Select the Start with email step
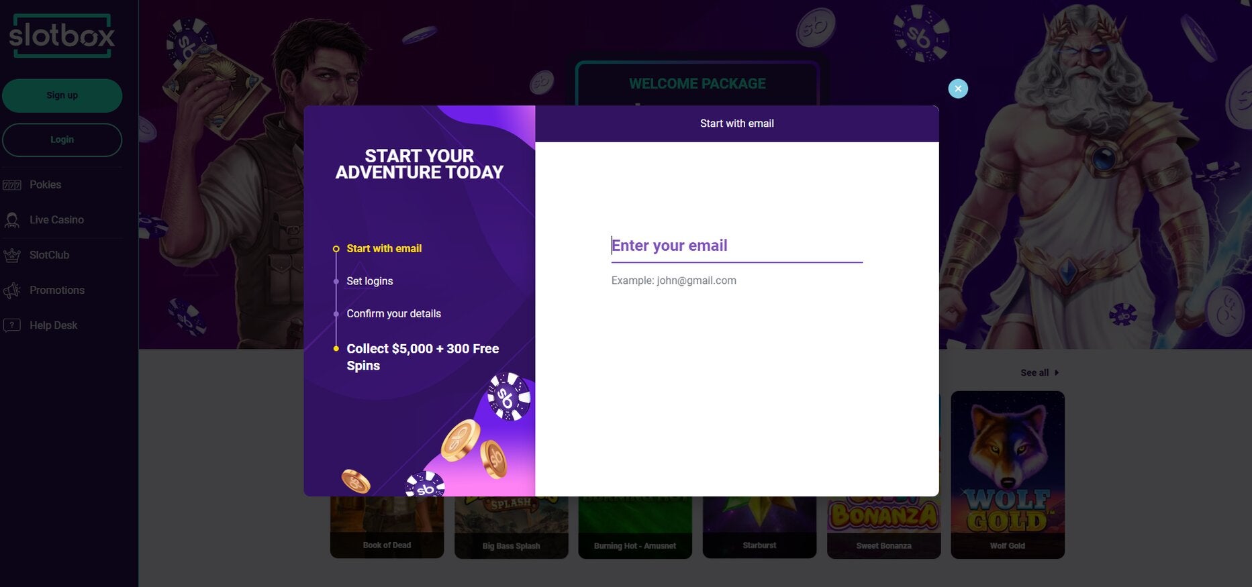This screenshot has height=587, width=1252. tap(384, 249)
